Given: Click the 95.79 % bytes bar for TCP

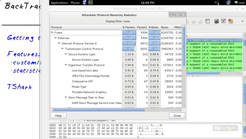Looking at the screenshot, I should coord(154,49).
